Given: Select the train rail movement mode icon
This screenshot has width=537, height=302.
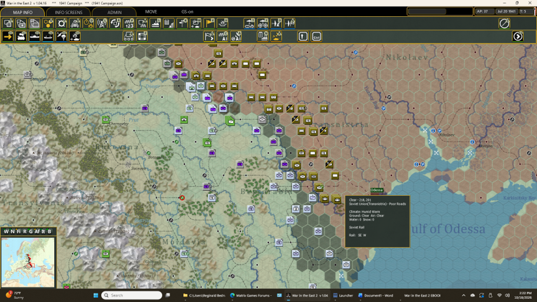Looking at the screenshot, I should (x=21, y=36).
